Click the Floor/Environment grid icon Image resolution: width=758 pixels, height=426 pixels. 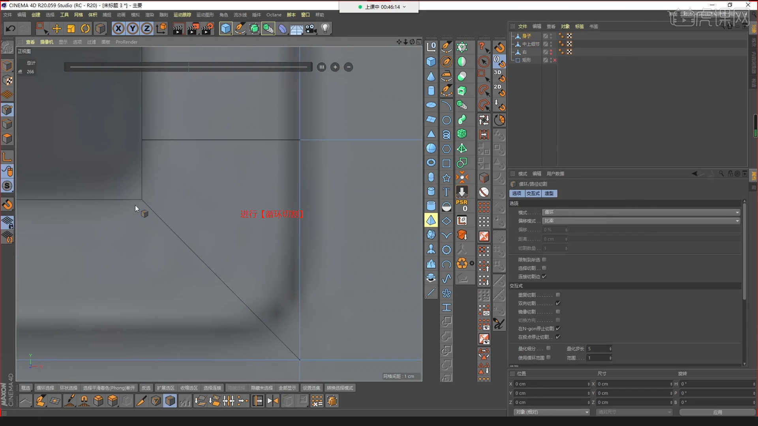coord(296,28)
